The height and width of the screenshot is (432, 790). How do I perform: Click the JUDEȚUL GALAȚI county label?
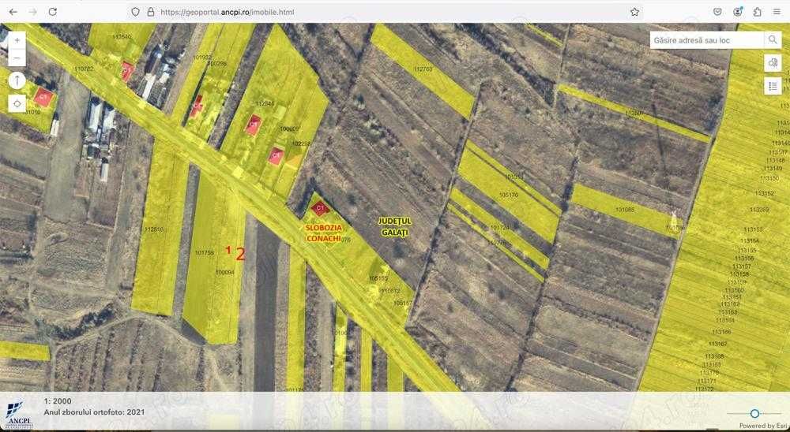click(x=394, y=227)
